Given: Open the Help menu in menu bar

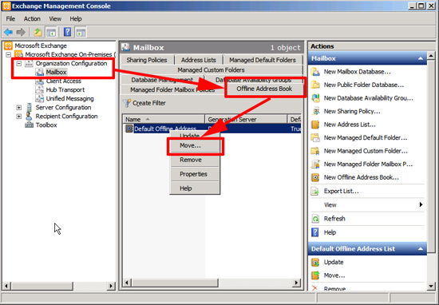Looking at the screenshot, I should coord(76,19).
